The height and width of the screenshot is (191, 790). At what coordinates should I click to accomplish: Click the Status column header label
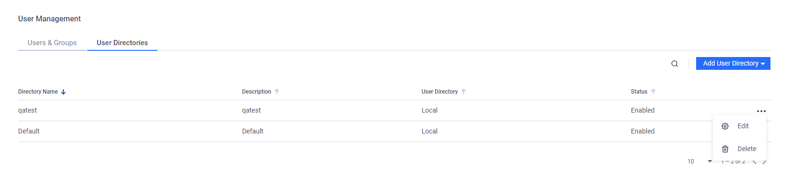coord(639,92)
